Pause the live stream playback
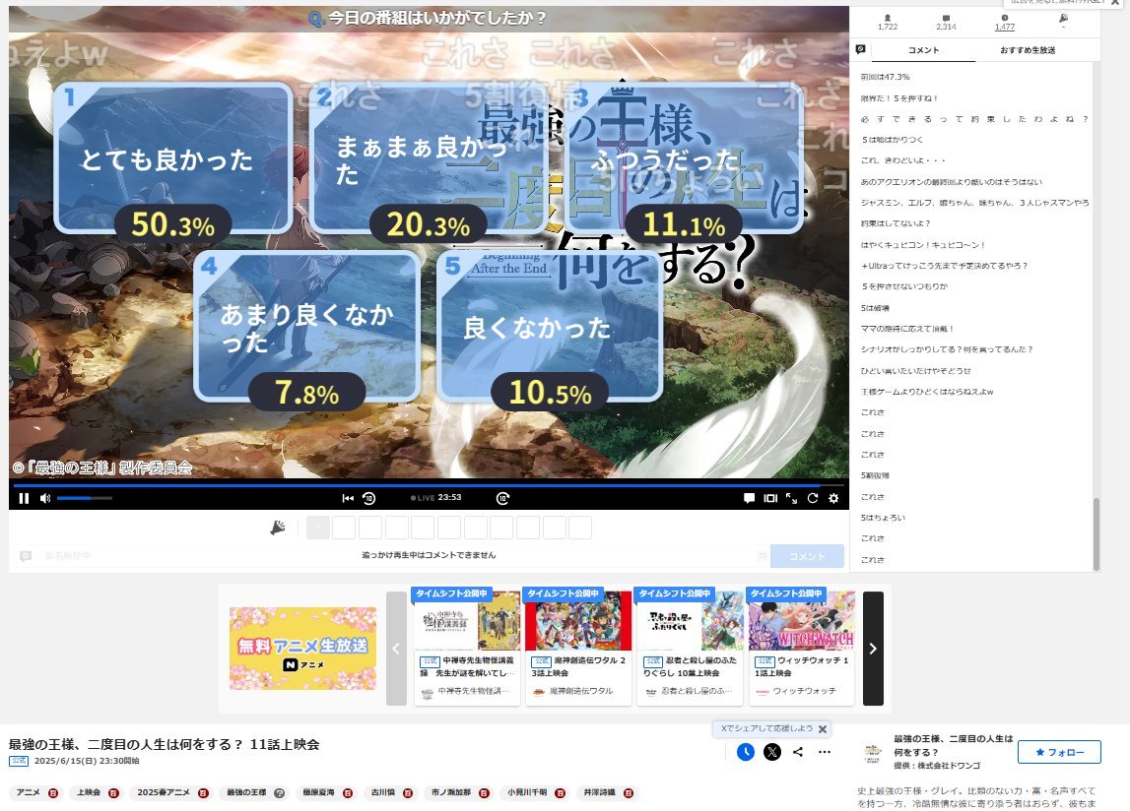Screen dimensions: 1130x811 pos(24,498)
